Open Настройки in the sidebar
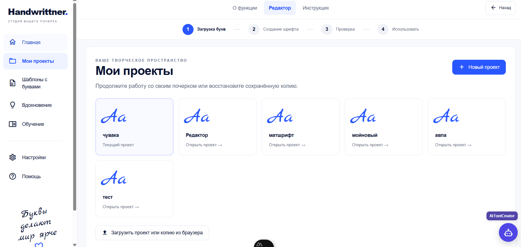521x247 pixels. coord(35,157)
